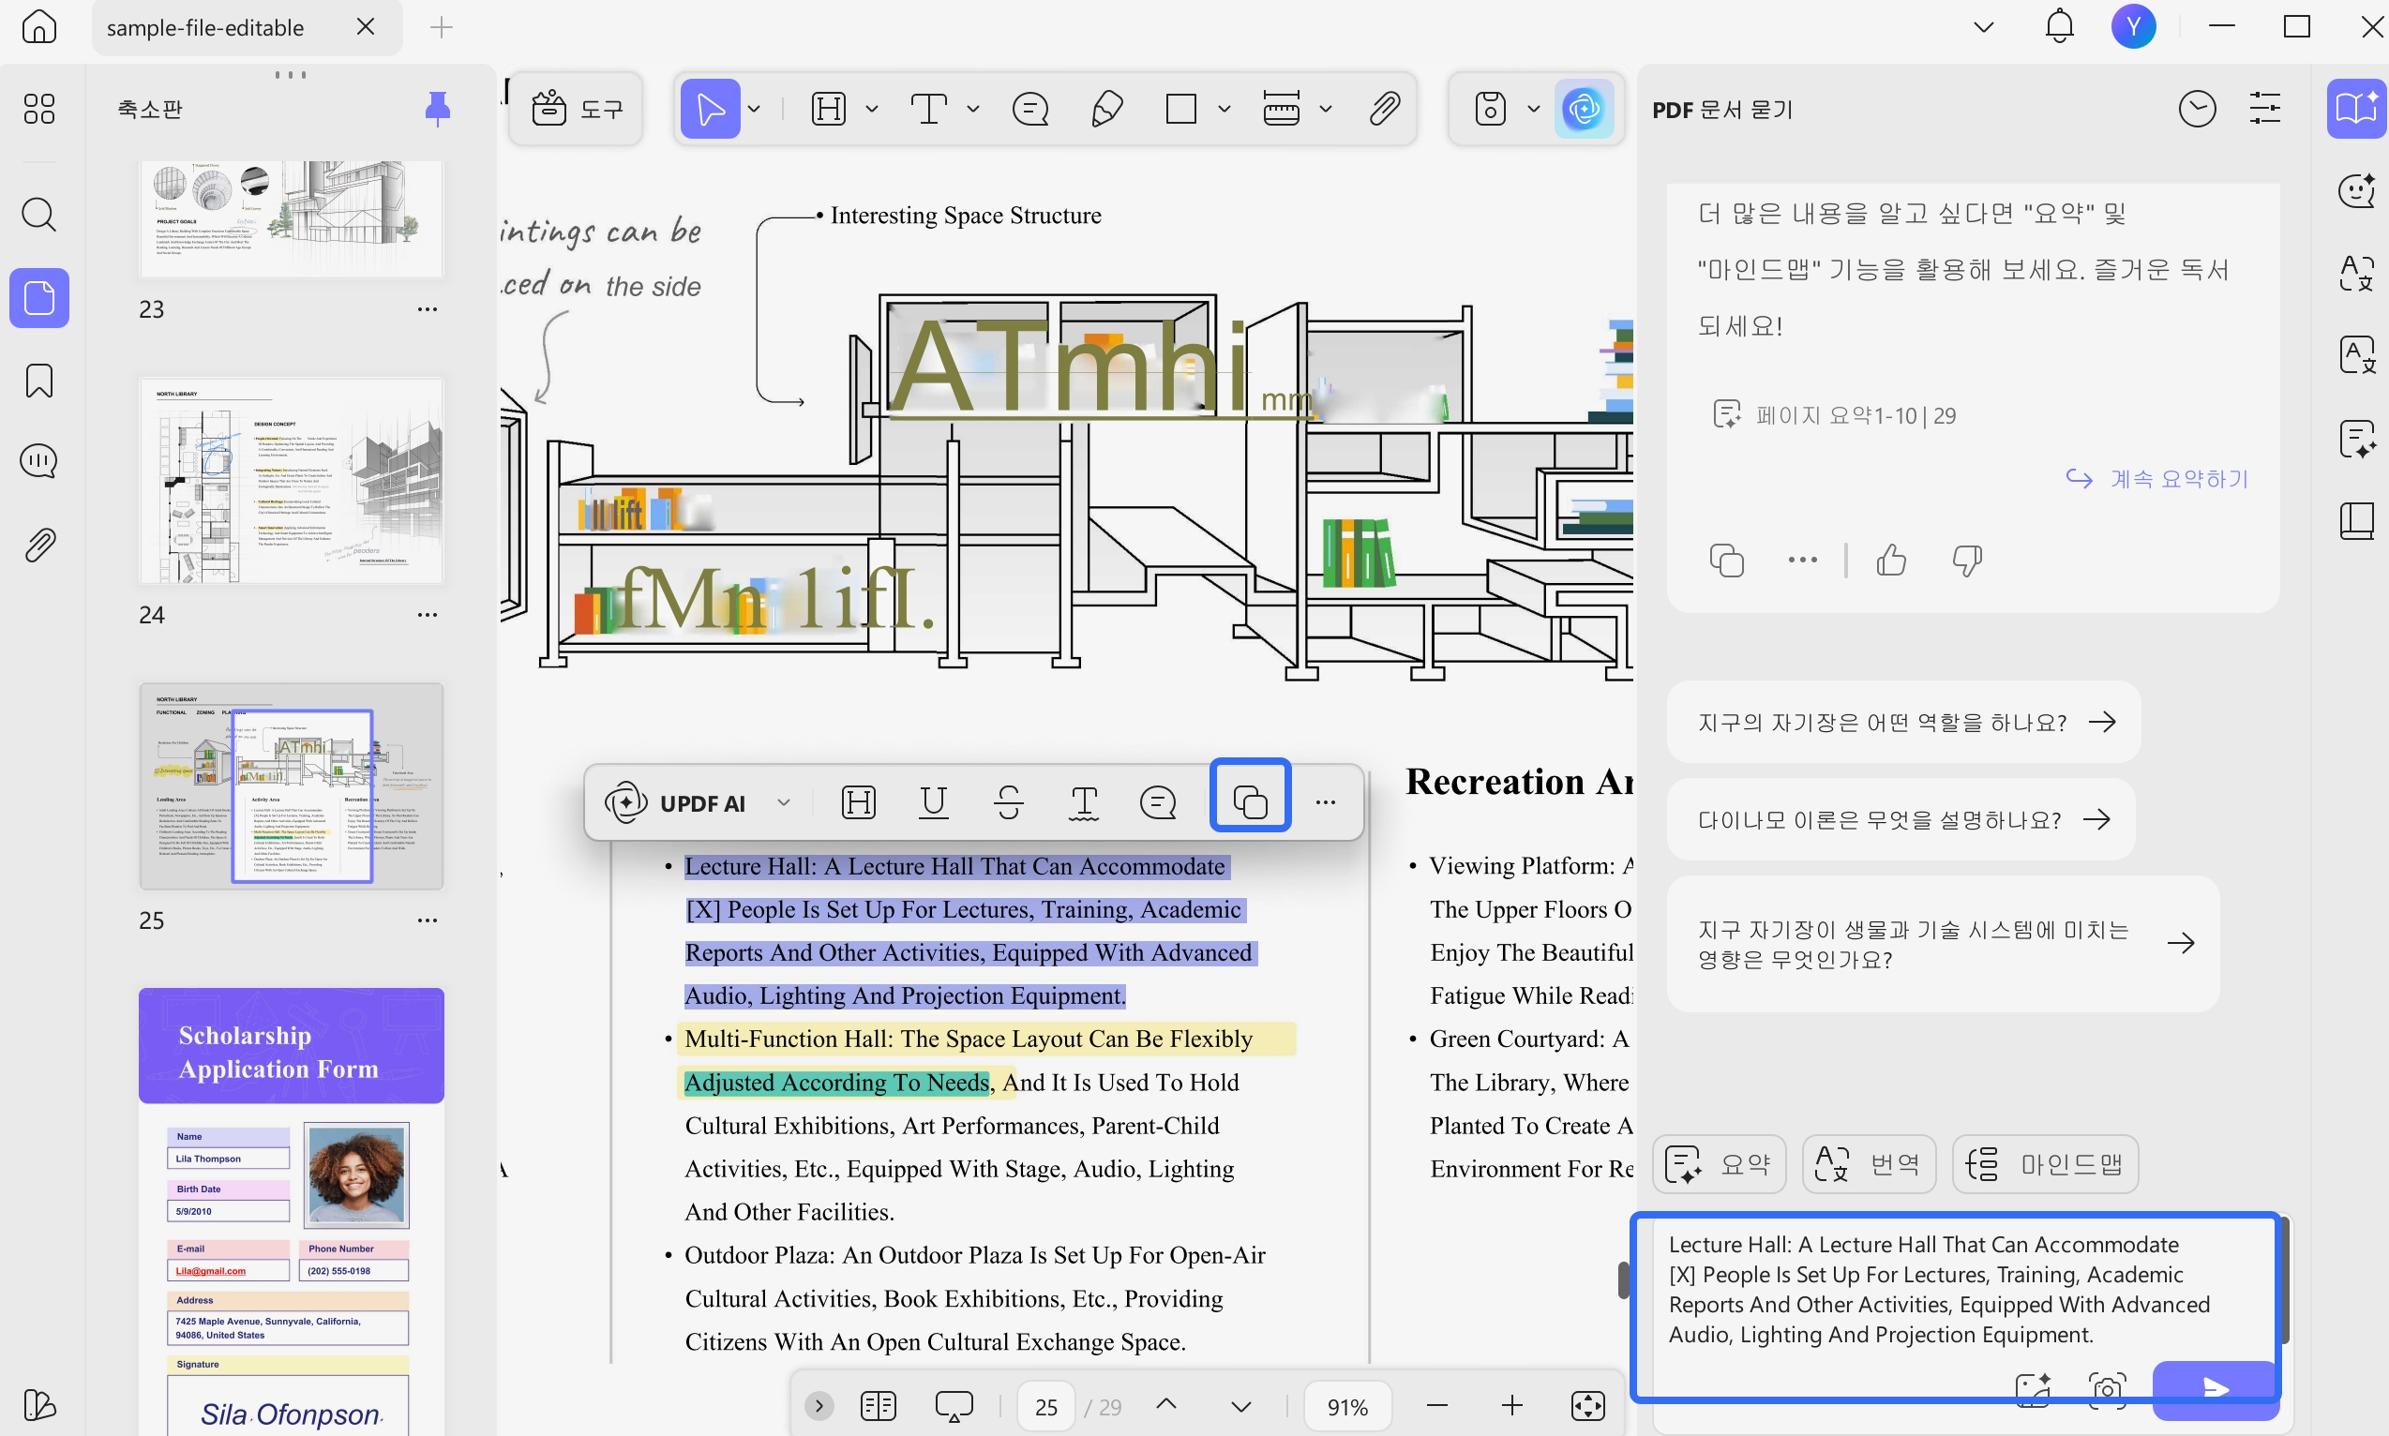Choose the highlight tool in the top toolbar

[x=829, y=109]
